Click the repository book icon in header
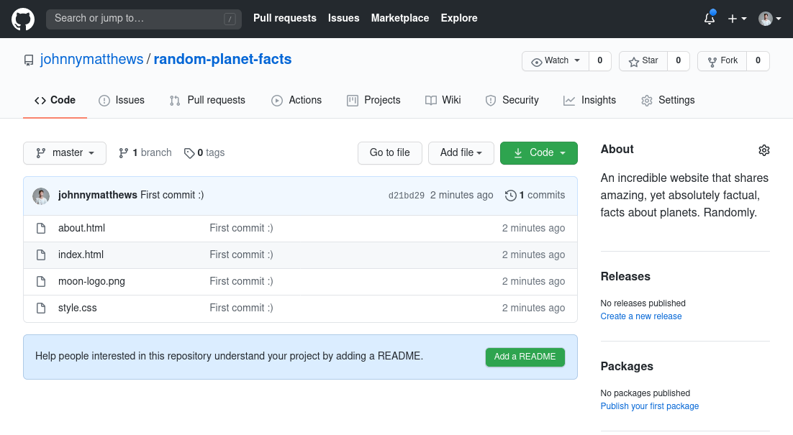The height and width of the screenshot is (435, 793). click(29, 60)
